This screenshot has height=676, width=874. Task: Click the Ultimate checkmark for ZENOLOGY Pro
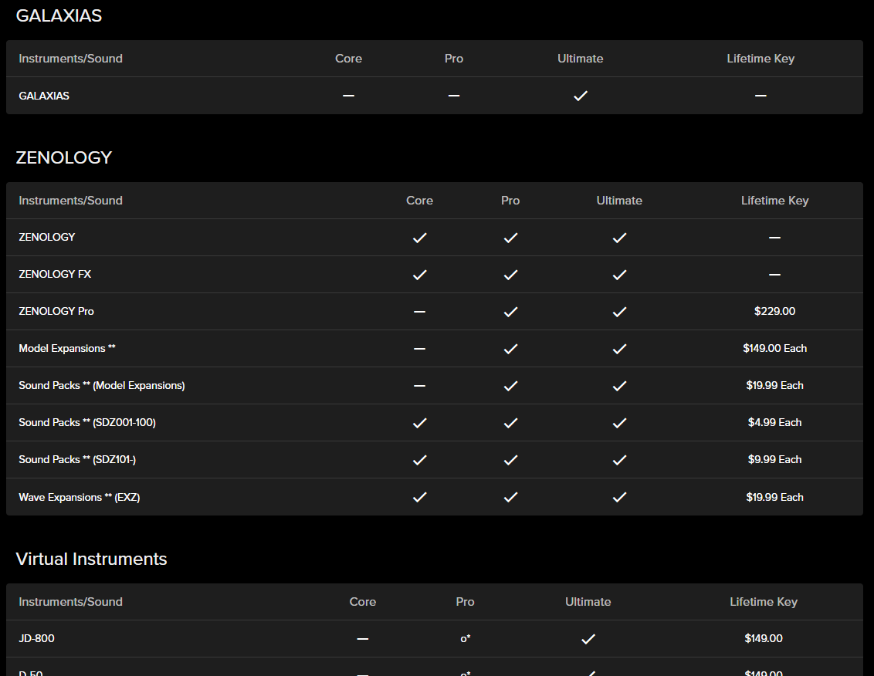(619, 312)
